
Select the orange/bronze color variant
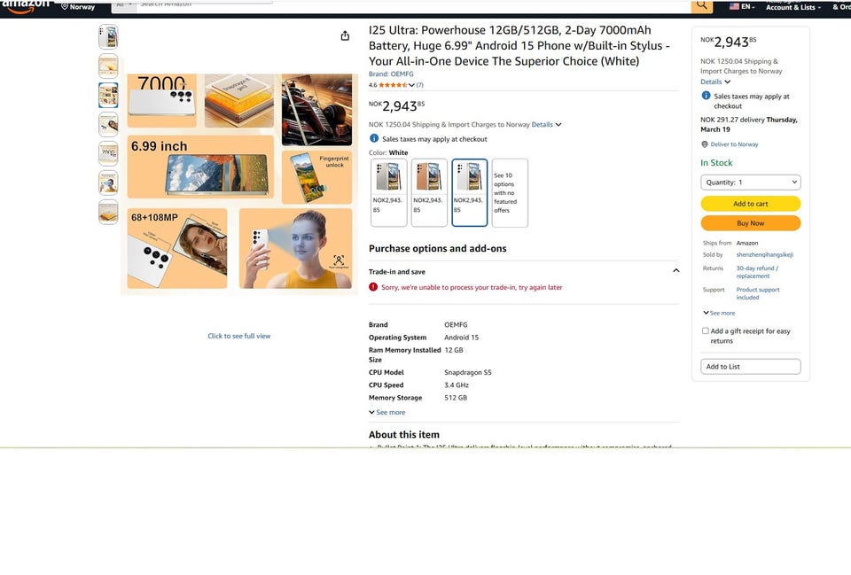[429, 192]
